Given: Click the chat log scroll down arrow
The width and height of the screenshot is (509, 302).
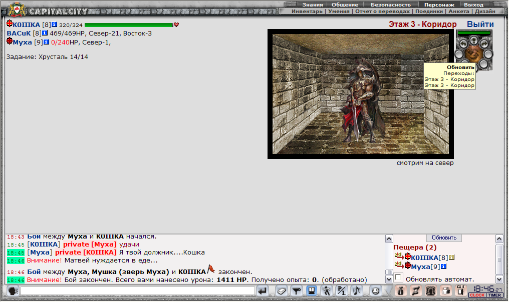Looking at the screenshot, I should pyautogui.click(x=389, y=279).
